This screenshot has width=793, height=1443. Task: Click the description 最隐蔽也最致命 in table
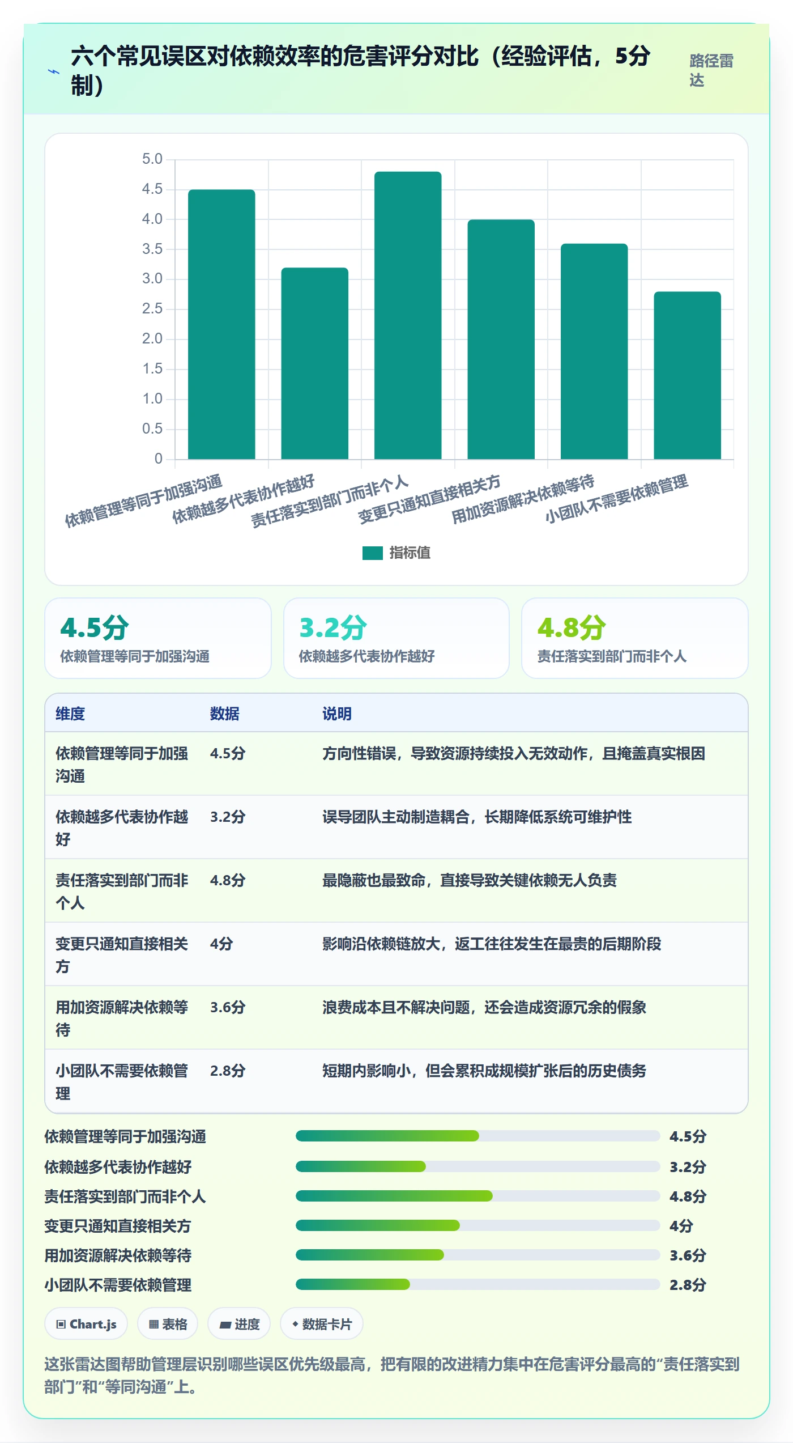(x=470, y=880)
